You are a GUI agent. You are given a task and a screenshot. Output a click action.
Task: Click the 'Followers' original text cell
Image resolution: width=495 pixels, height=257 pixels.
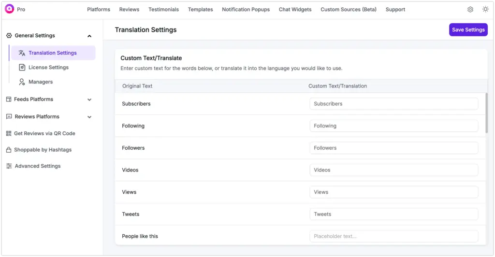(133, 148)
